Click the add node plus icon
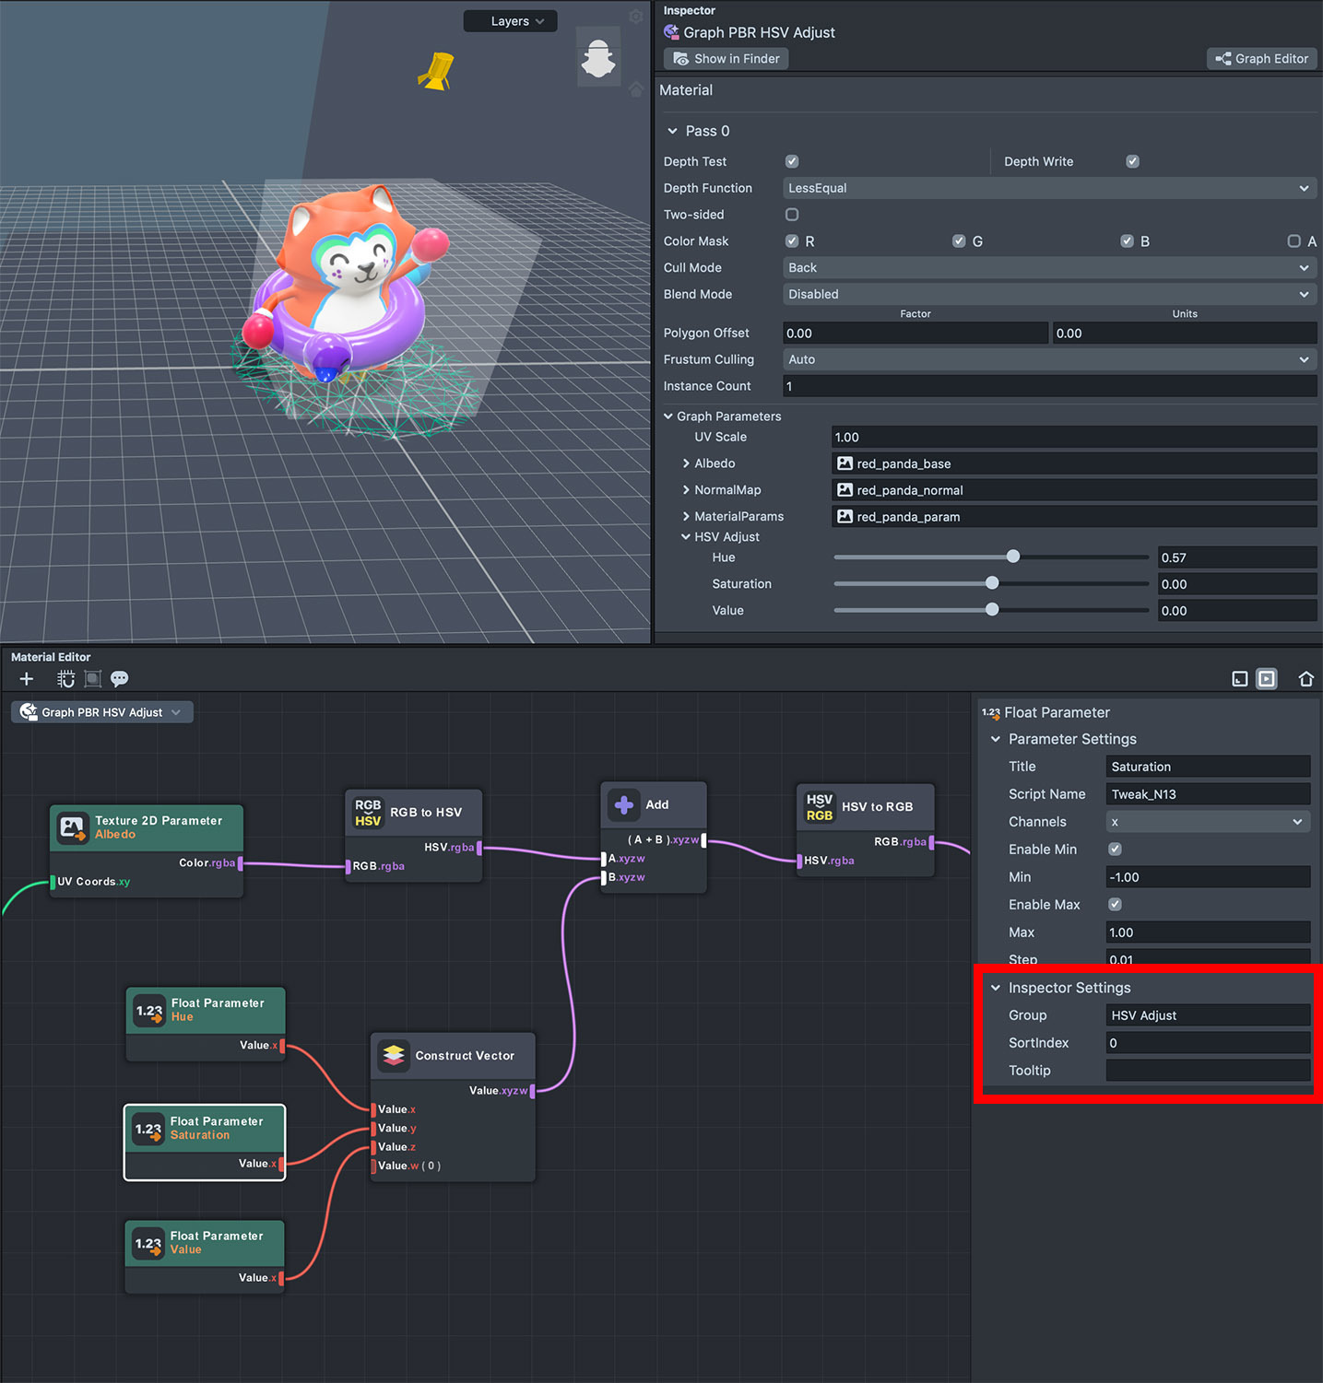Image resolution: width=1323 pixels, height=1383 pixels. click(x=27, y=679)
